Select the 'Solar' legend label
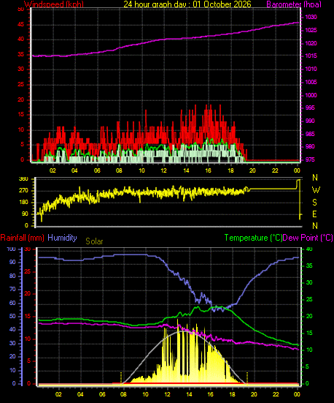This screenshot has height=403, width=334. pos(94,241)
